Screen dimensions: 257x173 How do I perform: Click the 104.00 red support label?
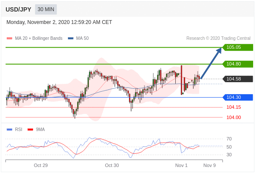[233, 117]
